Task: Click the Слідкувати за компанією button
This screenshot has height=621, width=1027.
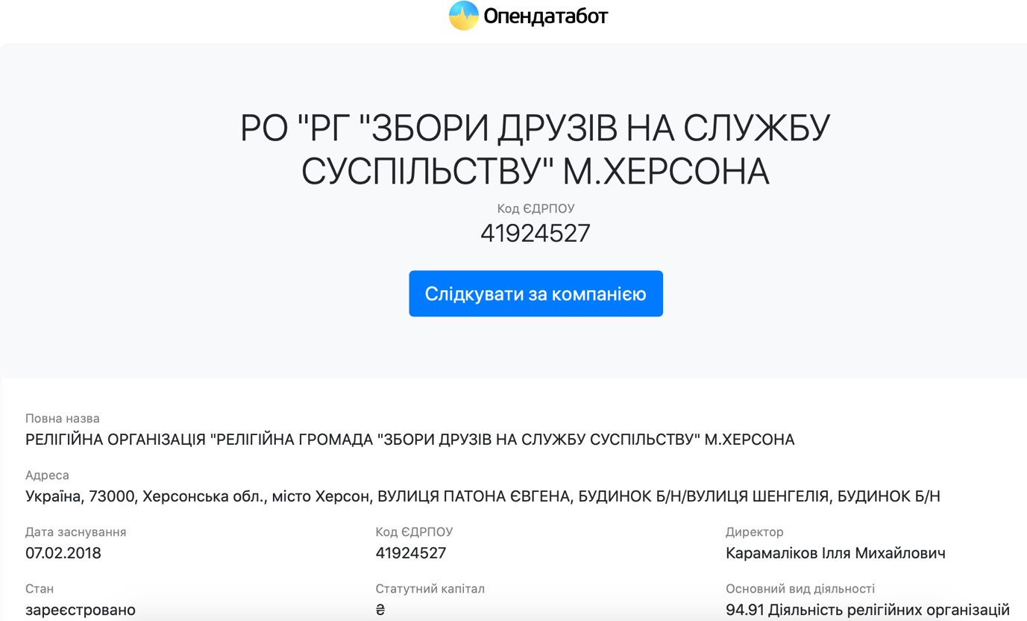Action: coord(536,294)
